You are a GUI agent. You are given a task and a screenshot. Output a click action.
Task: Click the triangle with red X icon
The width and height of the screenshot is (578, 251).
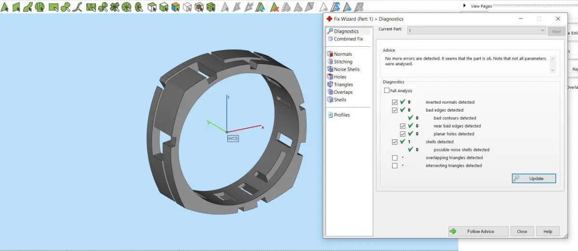tap(274, 7)
